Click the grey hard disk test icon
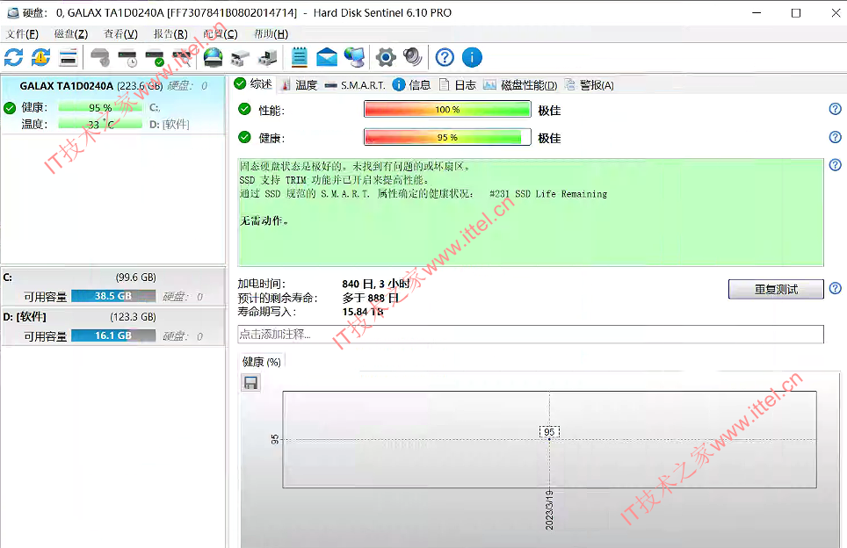Viewport: 847px width, 548px height. [100, 57]
